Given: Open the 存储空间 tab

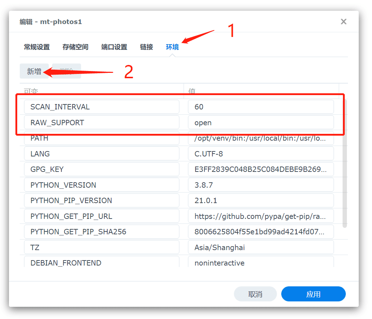Looking at the screenshot, I should (75, 47).
